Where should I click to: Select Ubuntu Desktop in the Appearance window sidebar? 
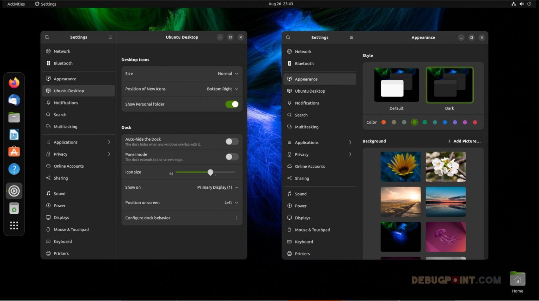(320, 91)
